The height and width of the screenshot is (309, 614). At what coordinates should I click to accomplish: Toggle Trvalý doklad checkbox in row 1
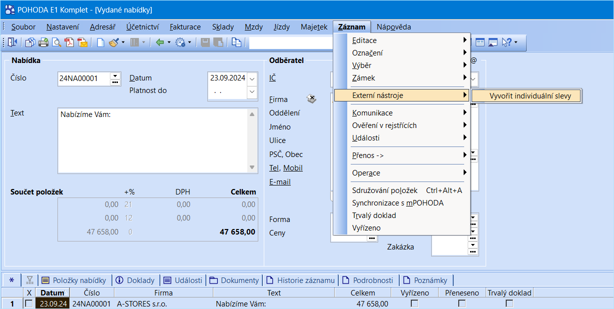[509, 303]
